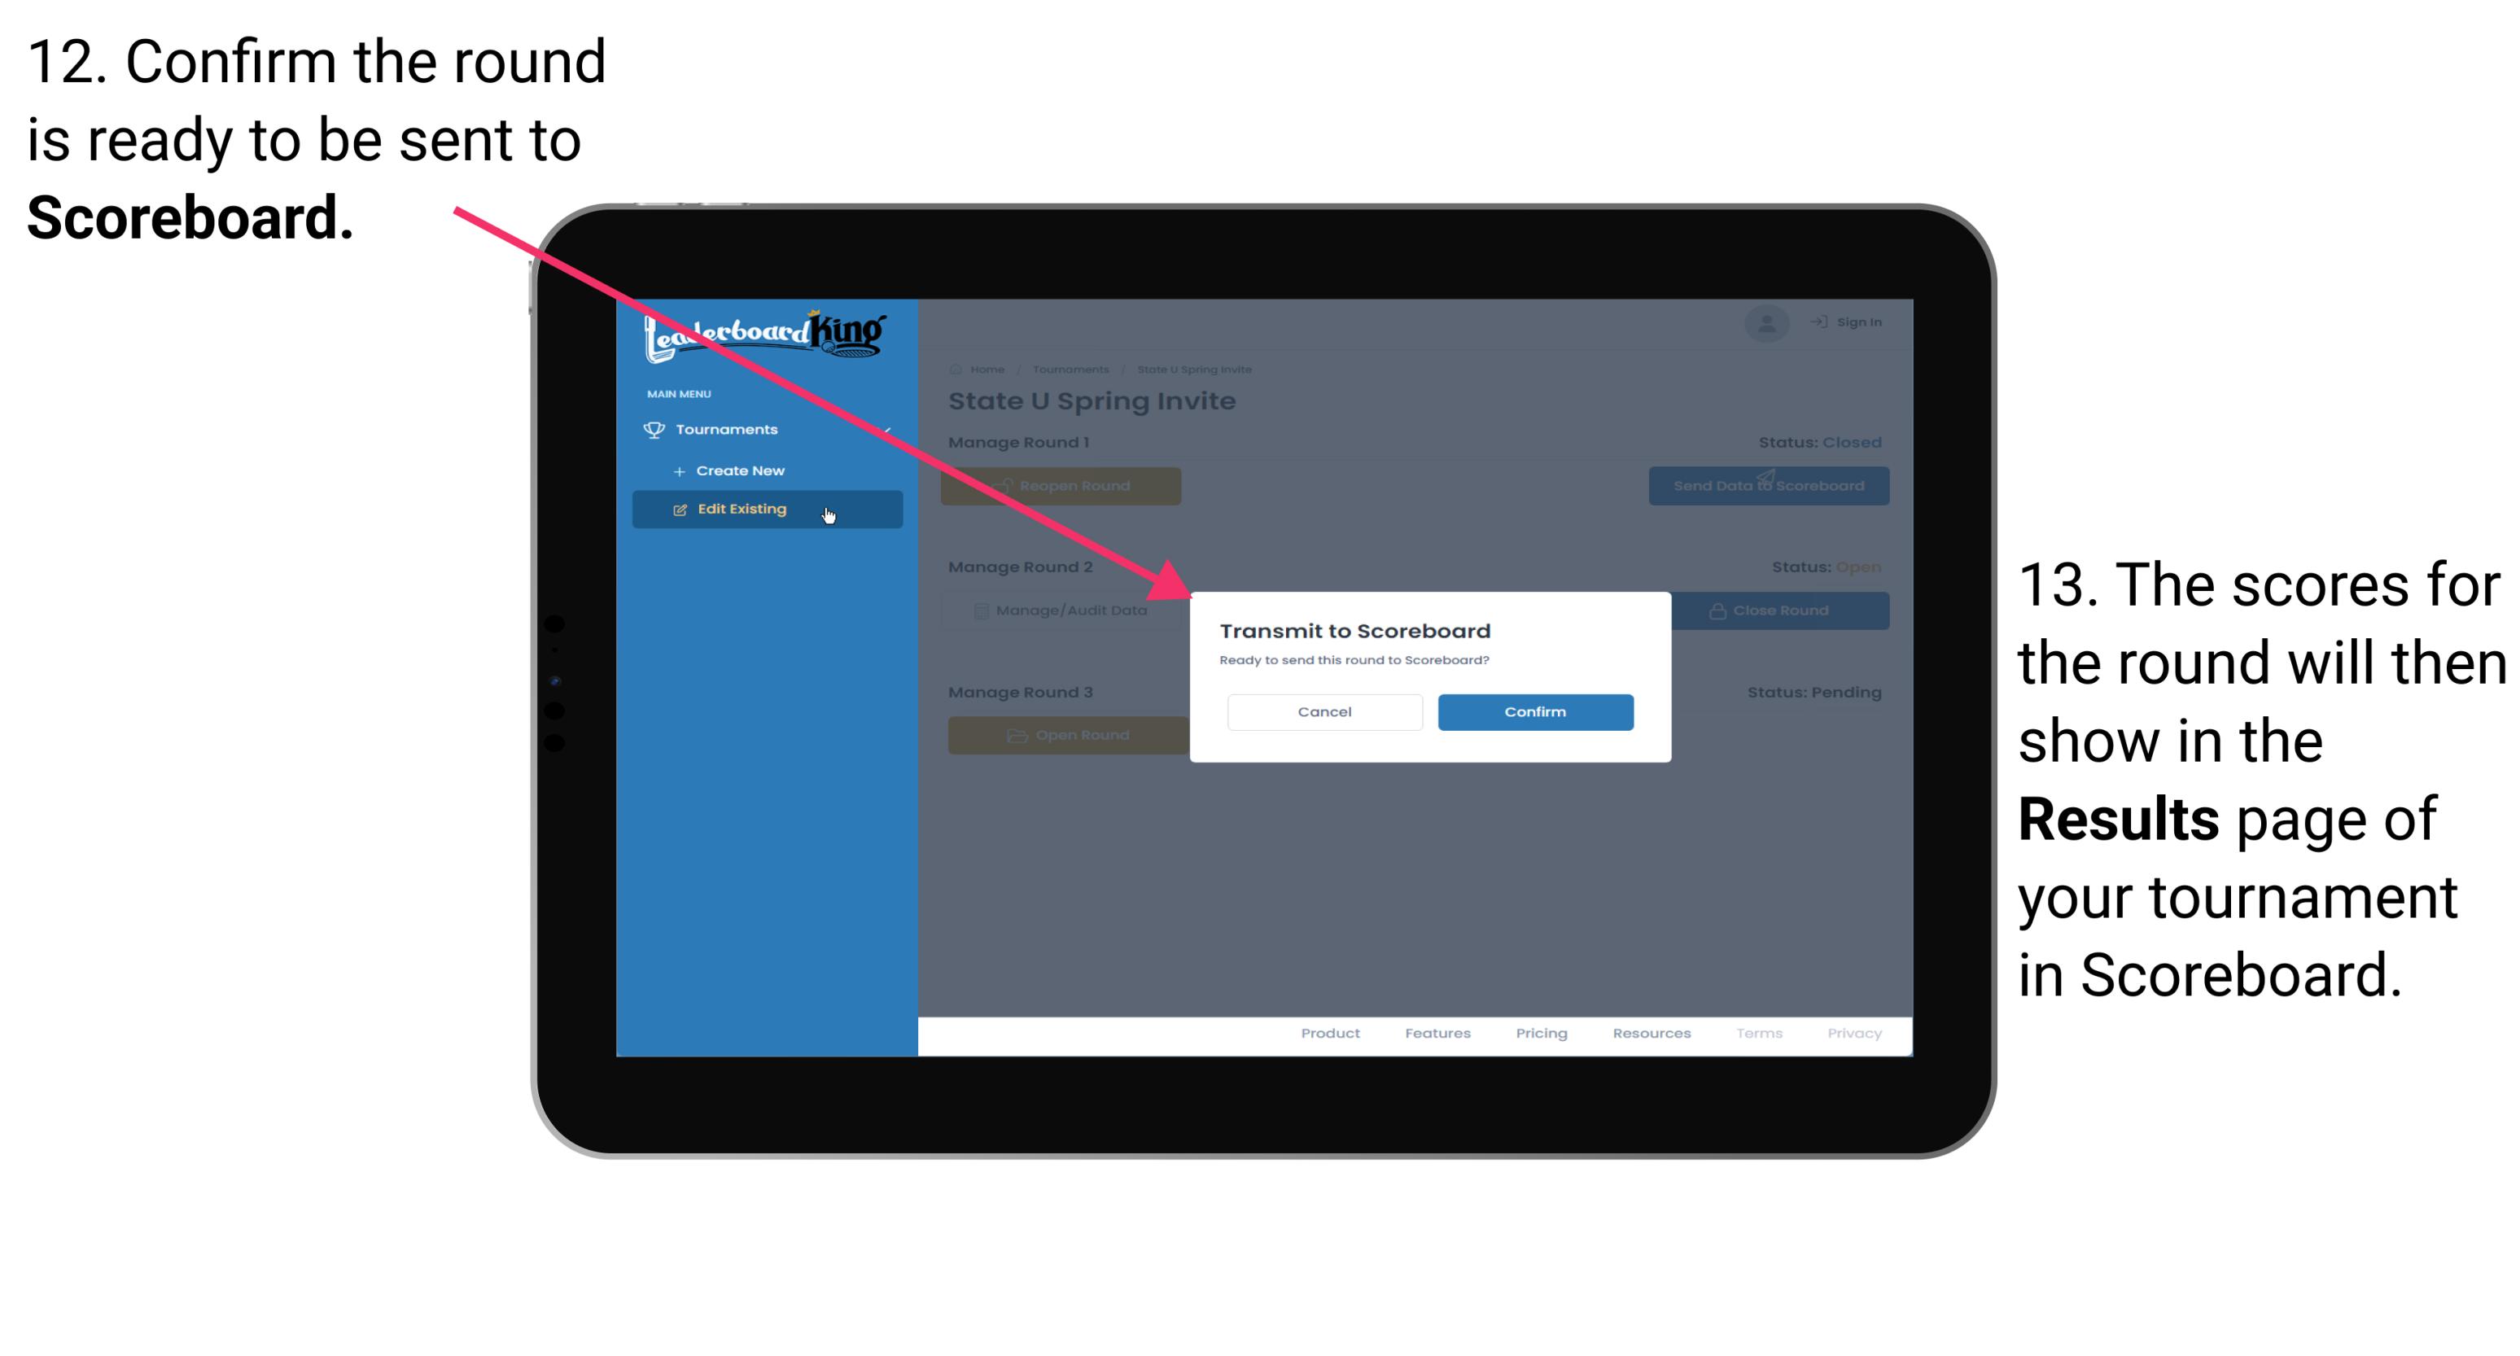The image size is (2520, 1356).
Task: Click the user profile icon top right
Action: coord(1765,324)
